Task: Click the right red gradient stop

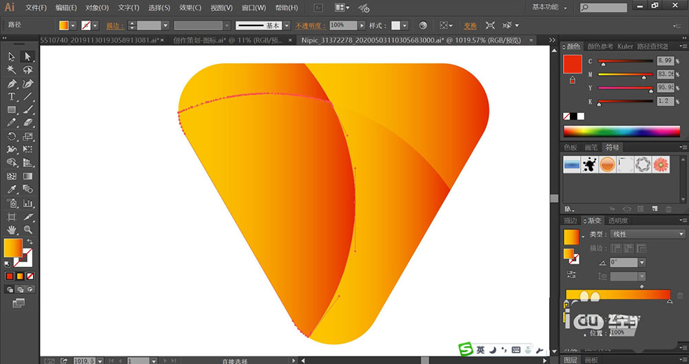Action: (669, 301)
